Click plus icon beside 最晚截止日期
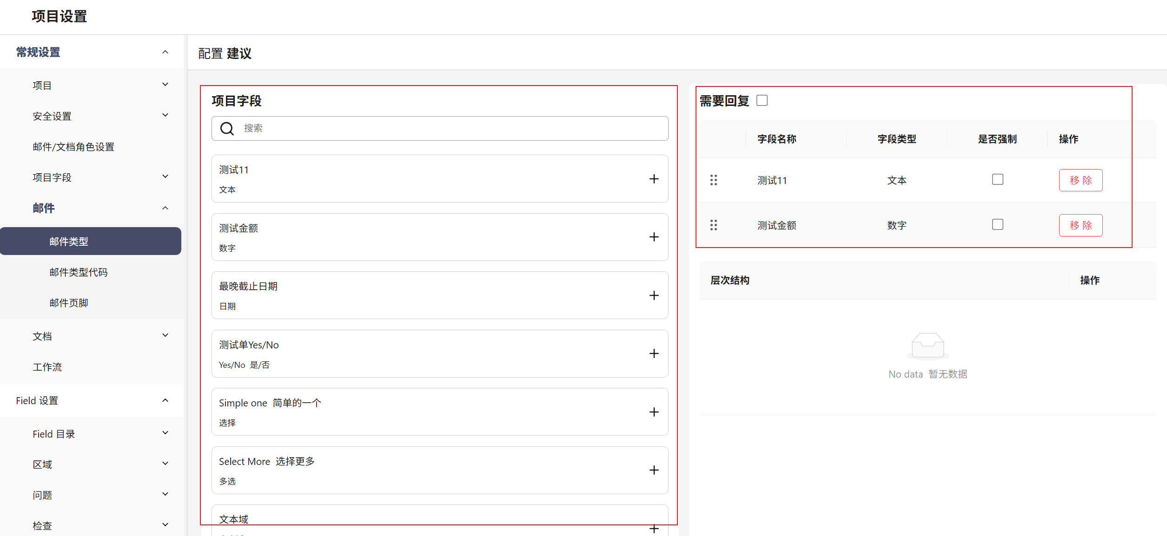The height and width of the screenshot is (536, 1167). pos(654,295)
